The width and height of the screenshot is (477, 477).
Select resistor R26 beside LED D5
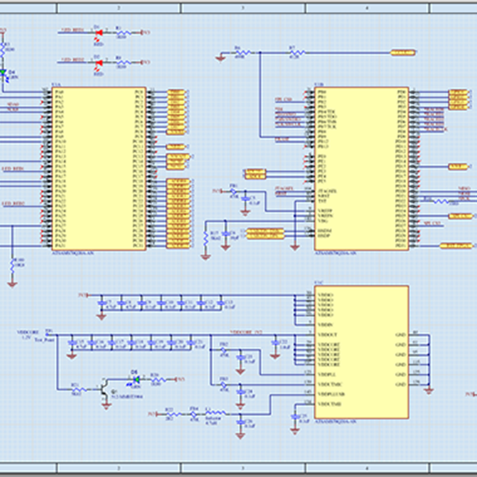(158, 379)
